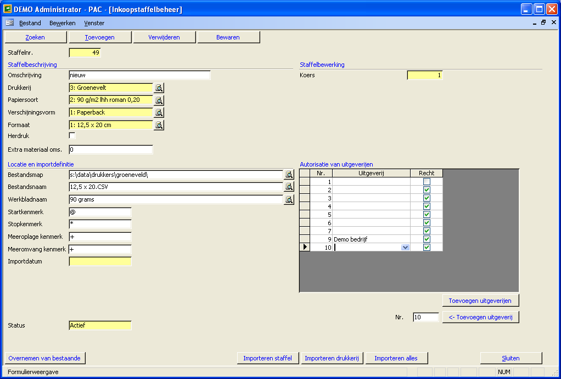Open the Bestand menu
Screen dimensions: 561x379
pos(30,23)
